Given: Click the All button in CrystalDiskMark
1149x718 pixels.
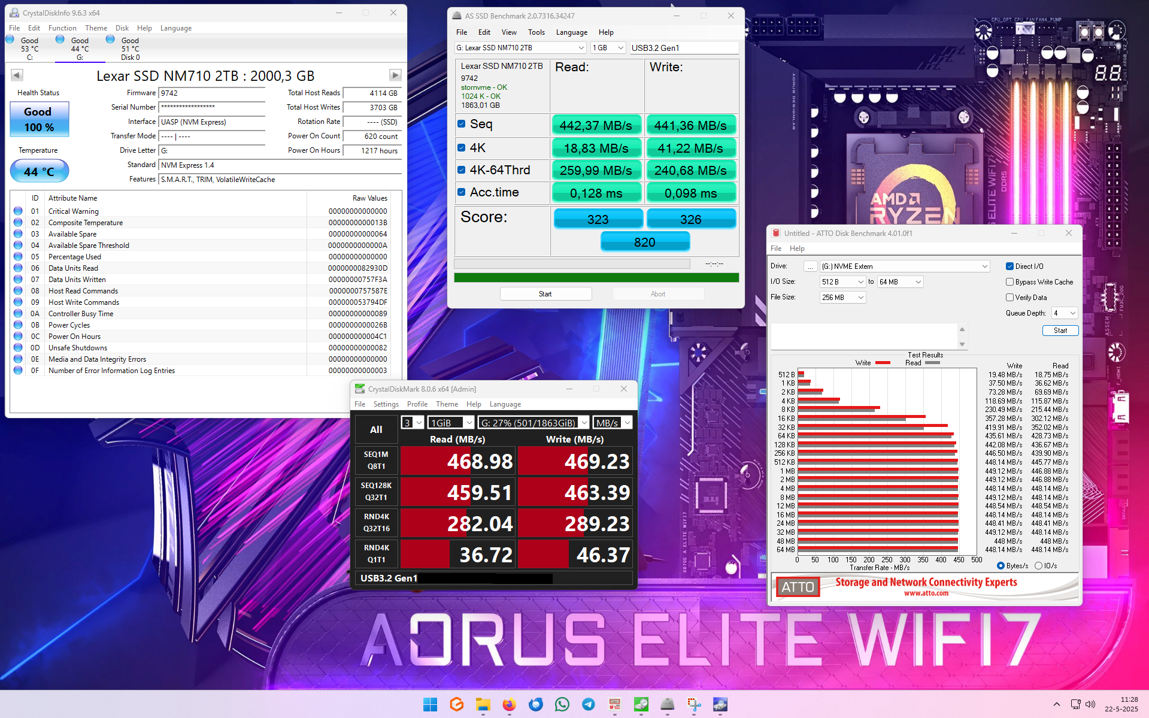Looking at the screenshot, I should click(x=376, y=429).
